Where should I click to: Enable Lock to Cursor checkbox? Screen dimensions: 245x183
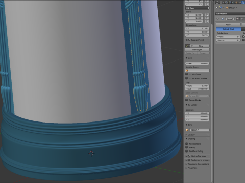187,74
